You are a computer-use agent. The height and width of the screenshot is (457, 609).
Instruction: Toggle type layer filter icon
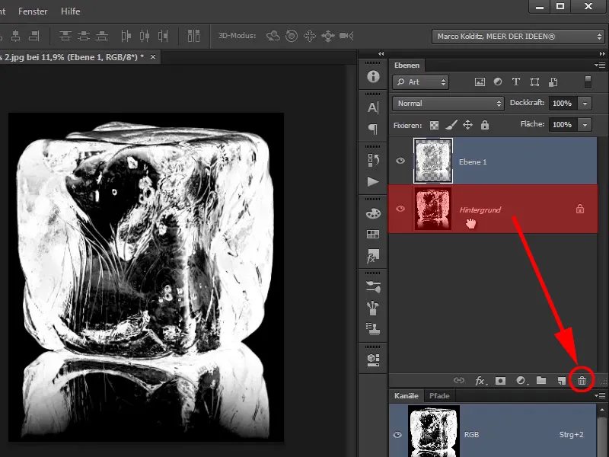[x=516, y=81]
